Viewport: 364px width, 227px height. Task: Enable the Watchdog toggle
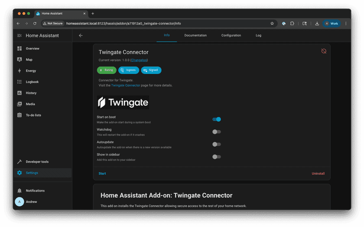(x=217, y=132)
